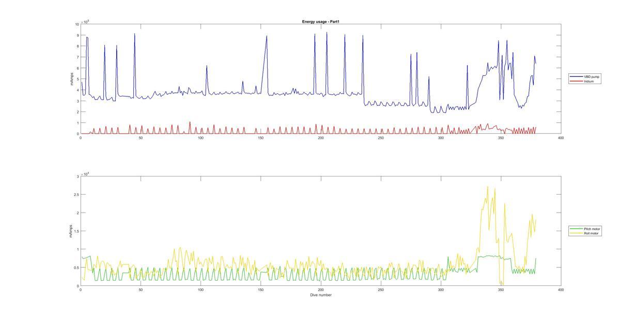
Task: Click tick label 150 under the upper plot
Action: pyautogui.click(x=260, y=138)
